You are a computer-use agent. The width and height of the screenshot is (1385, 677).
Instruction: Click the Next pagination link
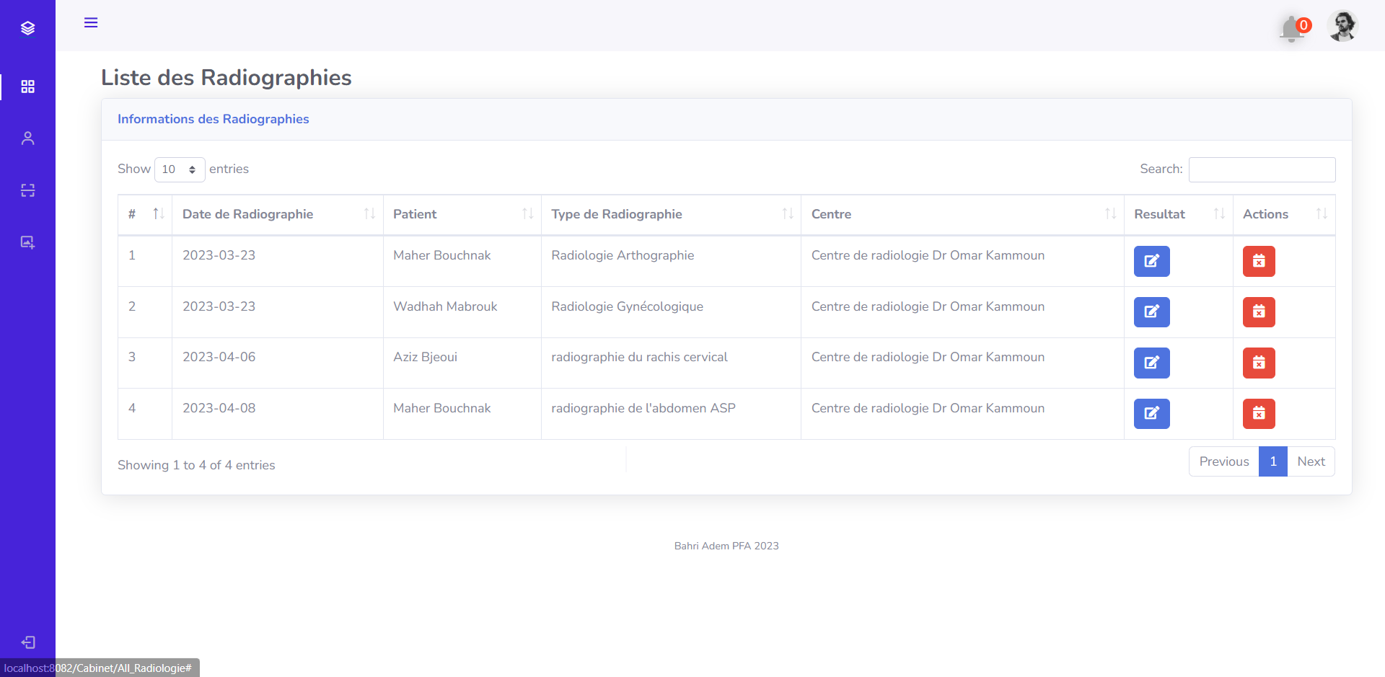coord(1311,461)
